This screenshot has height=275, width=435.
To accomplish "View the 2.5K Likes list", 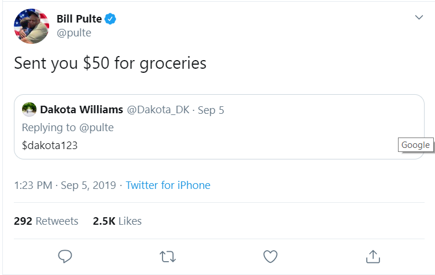I will [117, 221].
